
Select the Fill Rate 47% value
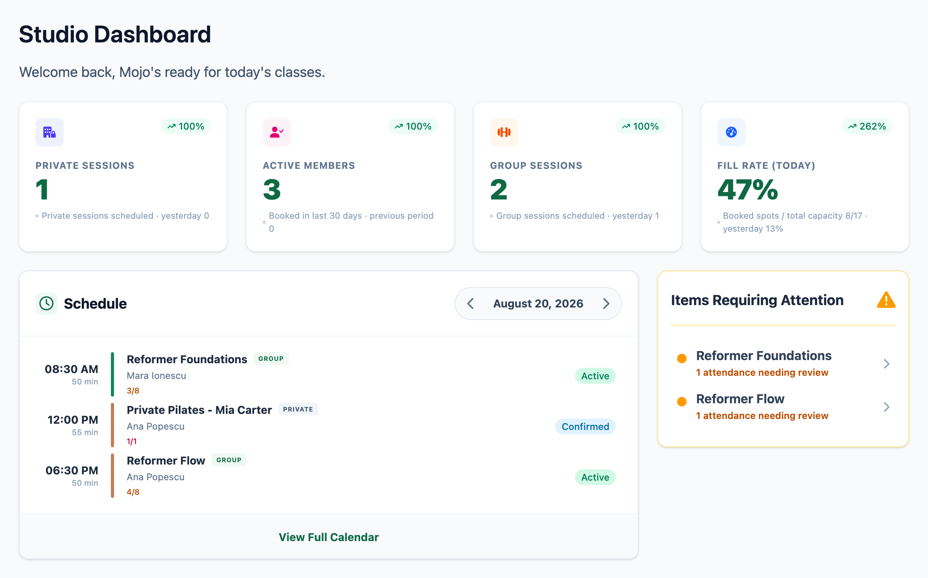click(748, 190)
